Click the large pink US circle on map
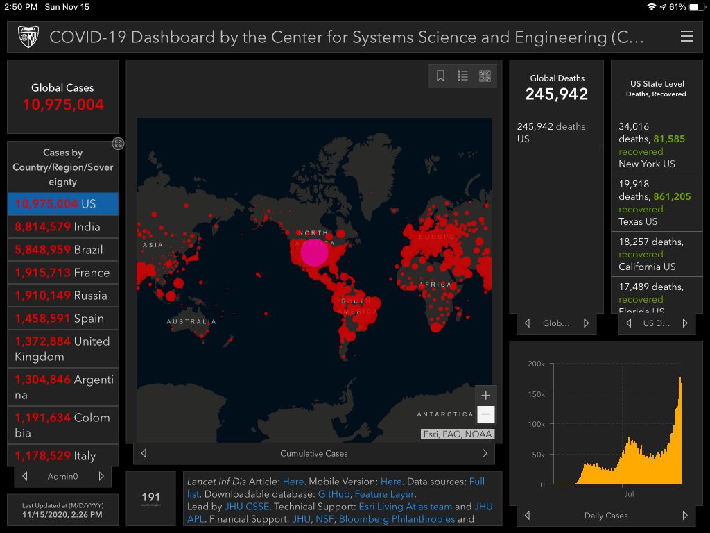This screenshot has height=533, width=710. point(314,253)
